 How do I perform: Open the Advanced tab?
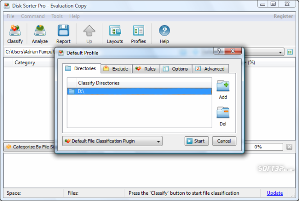click(210, 69)
